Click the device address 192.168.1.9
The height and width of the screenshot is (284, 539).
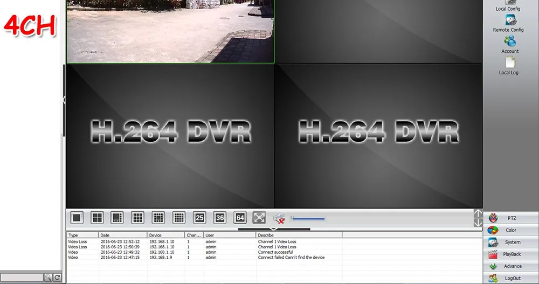click(161, 257)
